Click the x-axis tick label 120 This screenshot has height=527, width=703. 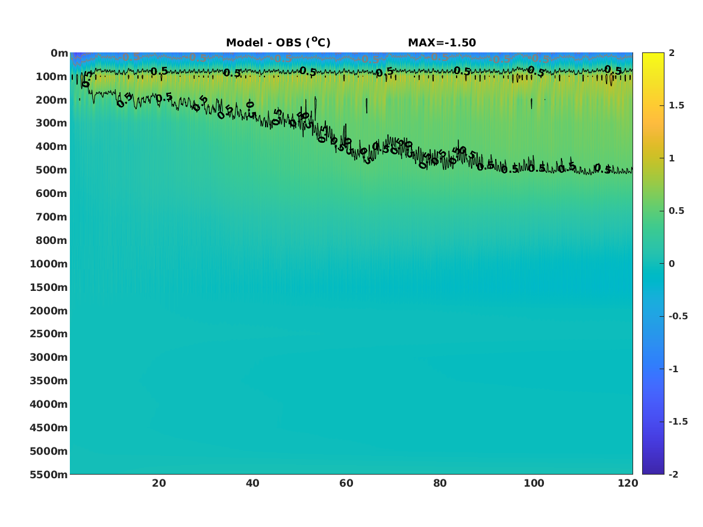click(x=628, y=483)
